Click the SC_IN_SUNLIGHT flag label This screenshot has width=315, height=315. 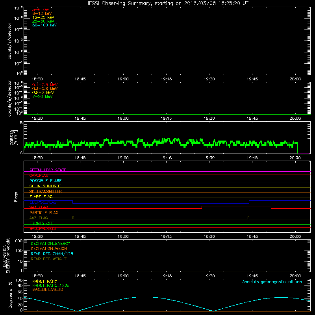tap(45, 186)
